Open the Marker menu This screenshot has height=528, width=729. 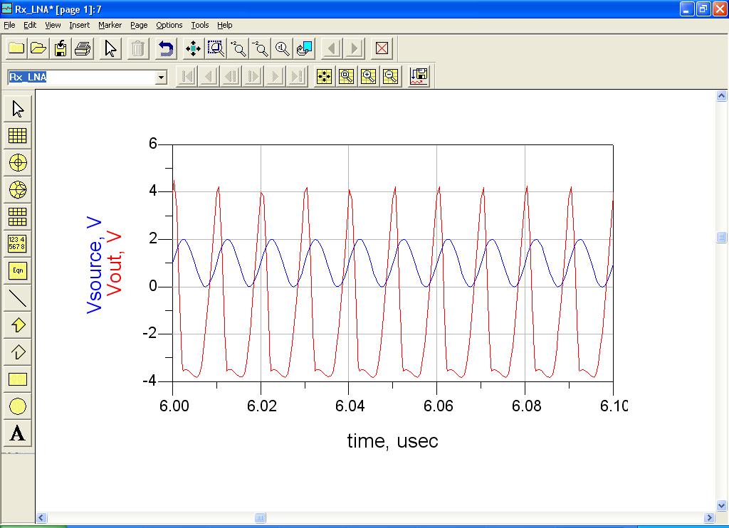pos(110,25)
